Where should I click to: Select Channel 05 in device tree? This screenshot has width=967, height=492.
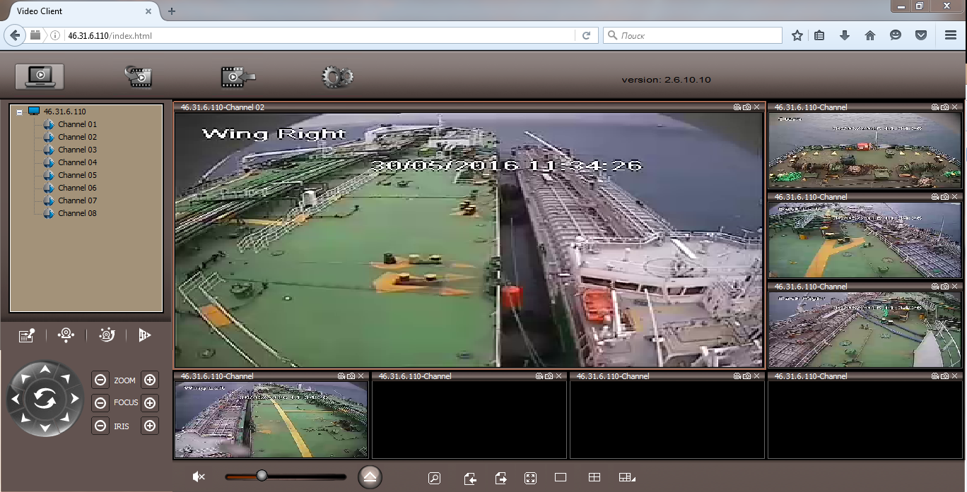(77, 175)
